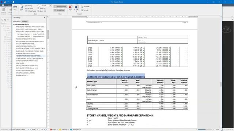Select Member Effective Section Stiffness heading
Screen dimensions: 234x131
coord(29,56)
